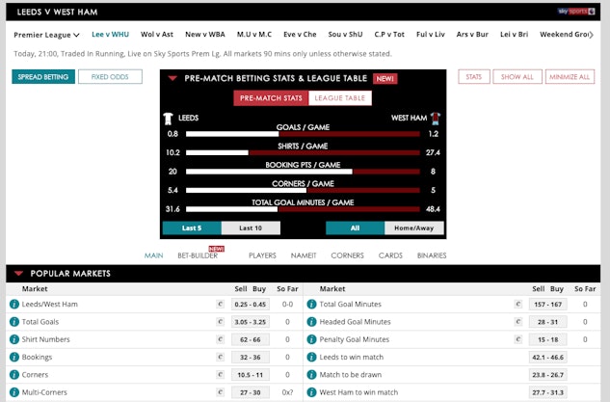Switch to the League Table tab
Image resolution: width=610 pixels, height=402 pixels.
[340, 98]
